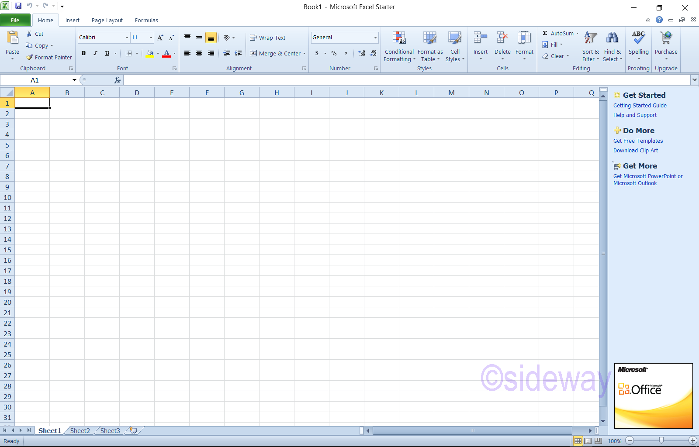Image resolution: width=699 pixels, height=447 pixels.
Task: Expand the AutoSum dropdown arrow
Action: [577, 34]
